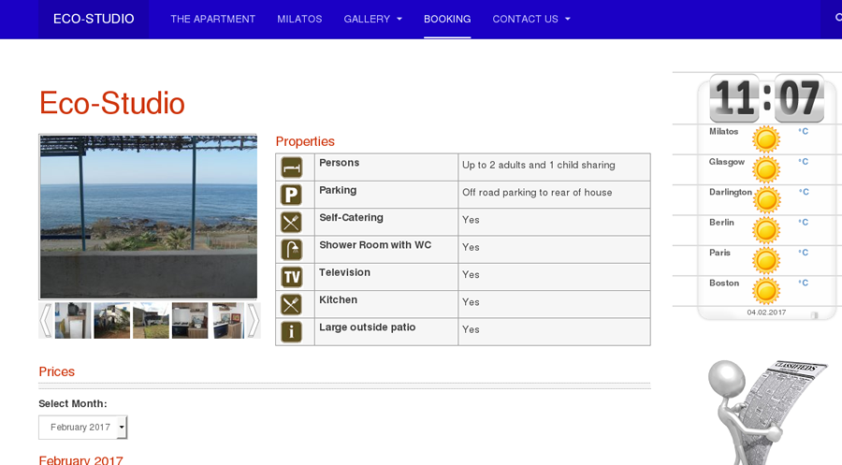Click the ECO-STUDIO brand link
Viewport: 842px width, 465px height.
[94, 19]
